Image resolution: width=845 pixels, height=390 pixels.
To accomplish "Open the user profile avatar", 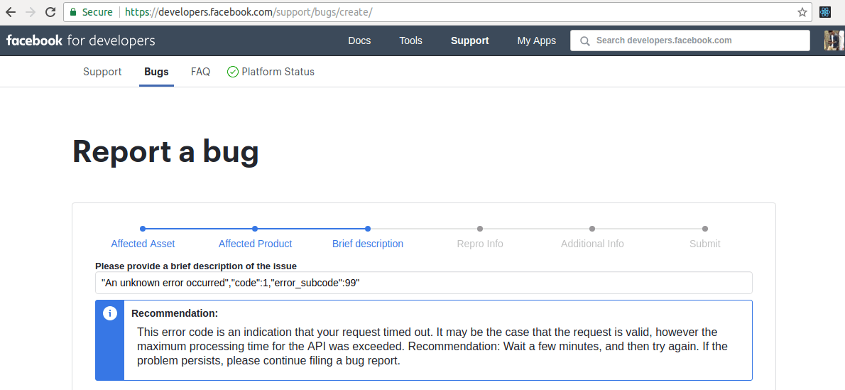I will (834, 40).
